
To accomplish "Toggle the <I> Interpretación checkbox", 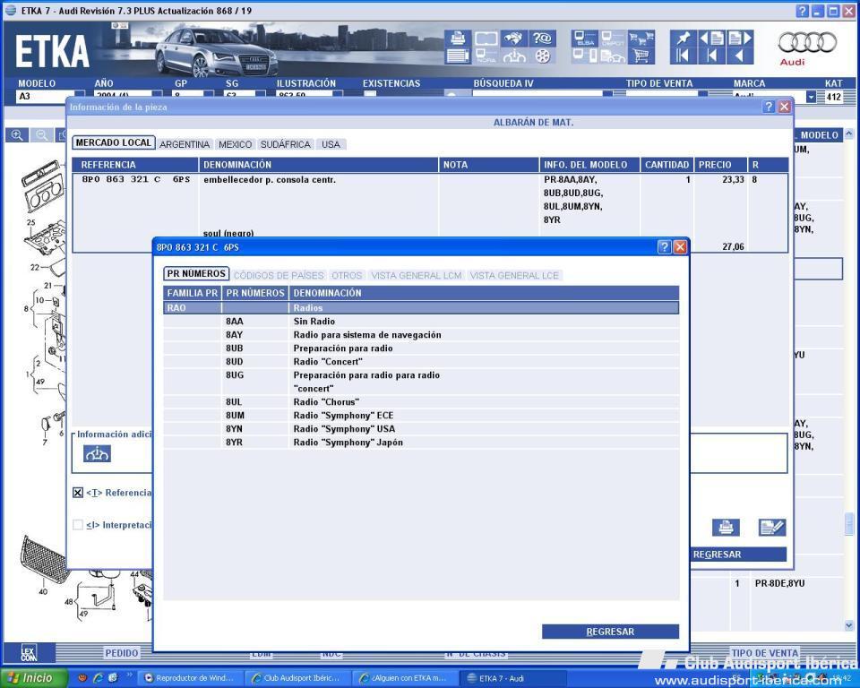I will click(x=78, y=525).
